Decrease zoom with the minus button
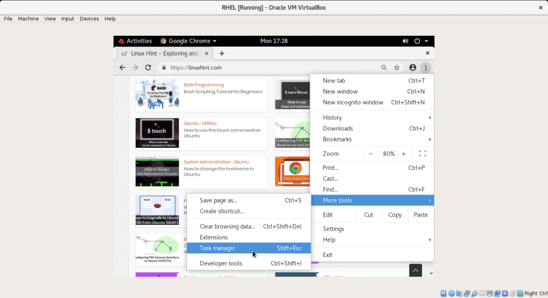The image size is (548, 298). click(371, 154)
